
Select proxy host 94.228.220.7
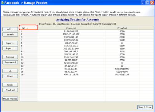[x=71, y=60]
